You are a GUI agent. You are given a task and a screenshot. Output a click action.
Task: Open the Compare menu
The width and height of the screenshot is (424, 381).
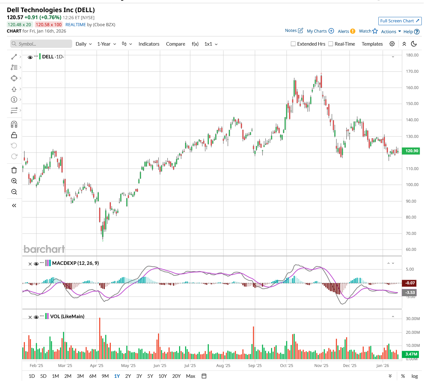(176, 44)
